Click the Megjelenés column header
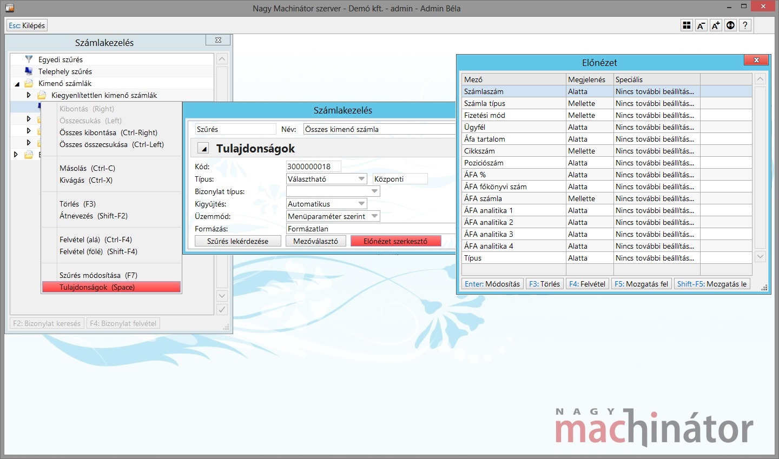The height and width of the screenshot is (459, 779). point(590,79)
